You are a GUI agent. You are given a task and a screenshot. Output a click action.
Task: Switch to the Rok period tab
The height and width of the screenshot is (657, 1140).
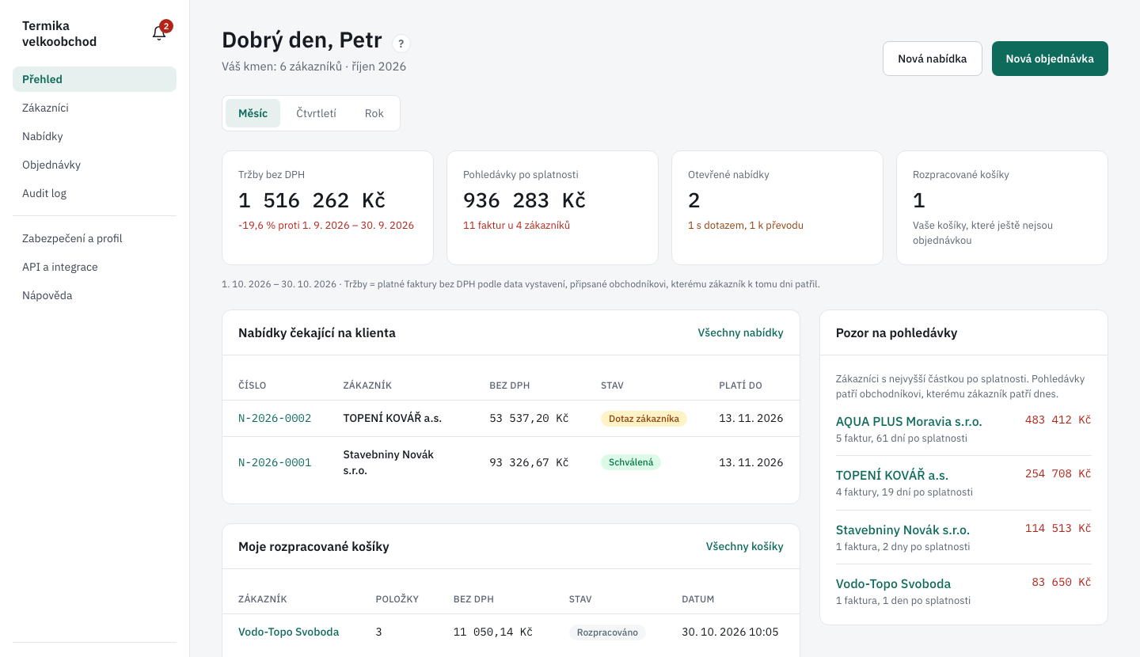click(x=374, y=113)
